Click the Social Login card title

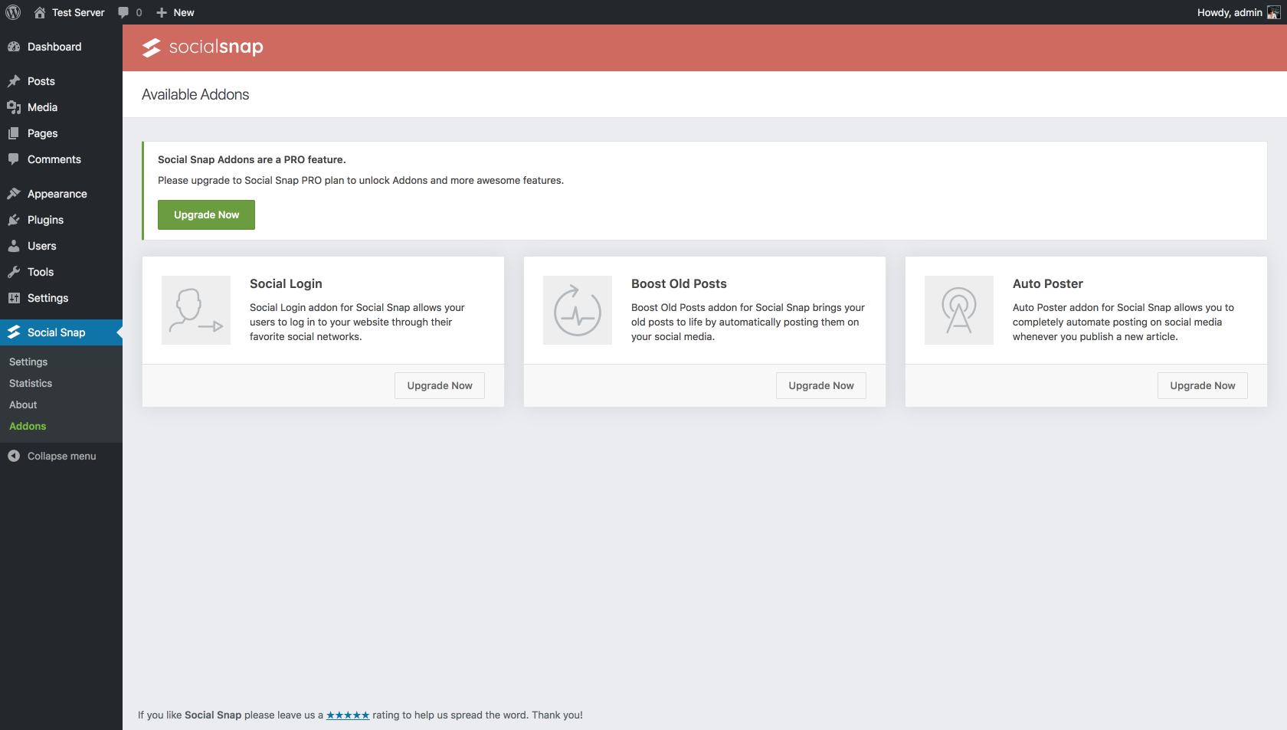click(x=286, y=283)
